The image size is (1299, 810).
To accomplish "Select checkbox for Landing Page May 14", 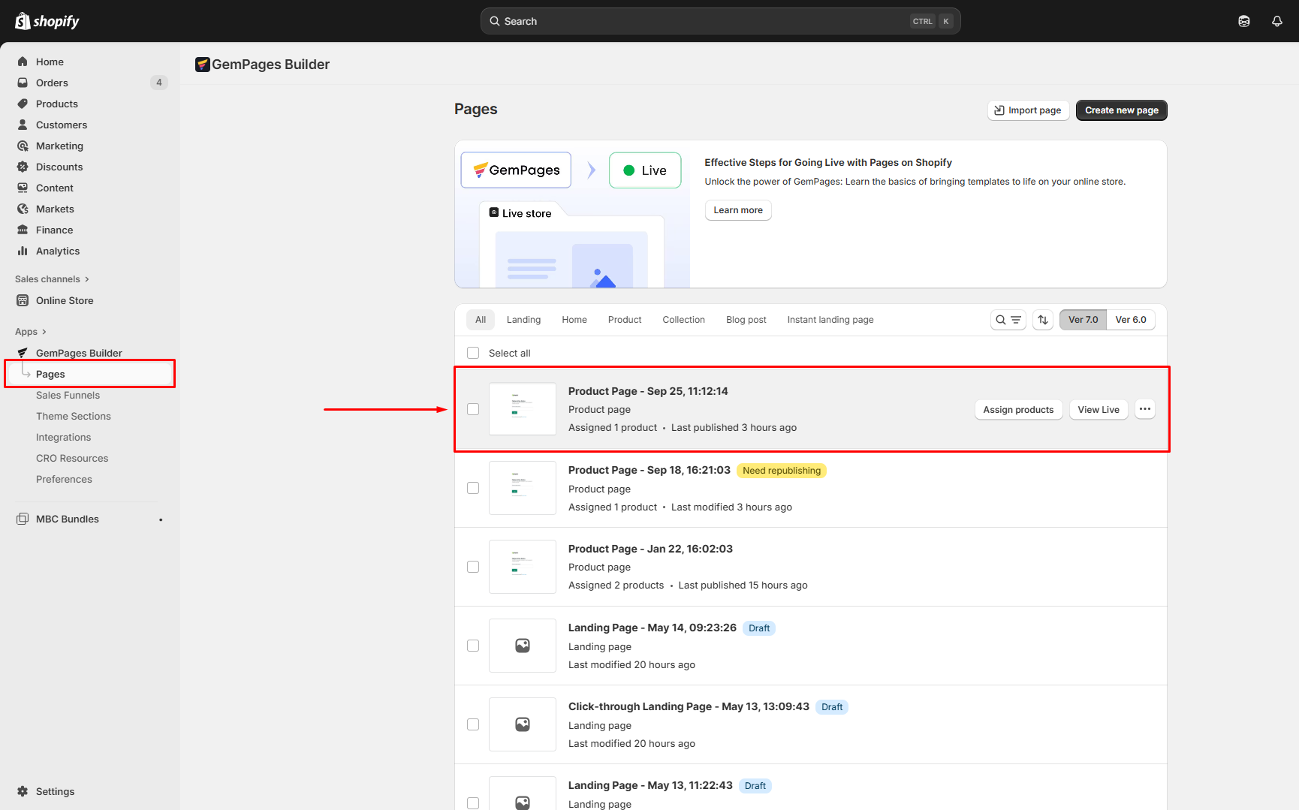I will [x=473, y=646].
